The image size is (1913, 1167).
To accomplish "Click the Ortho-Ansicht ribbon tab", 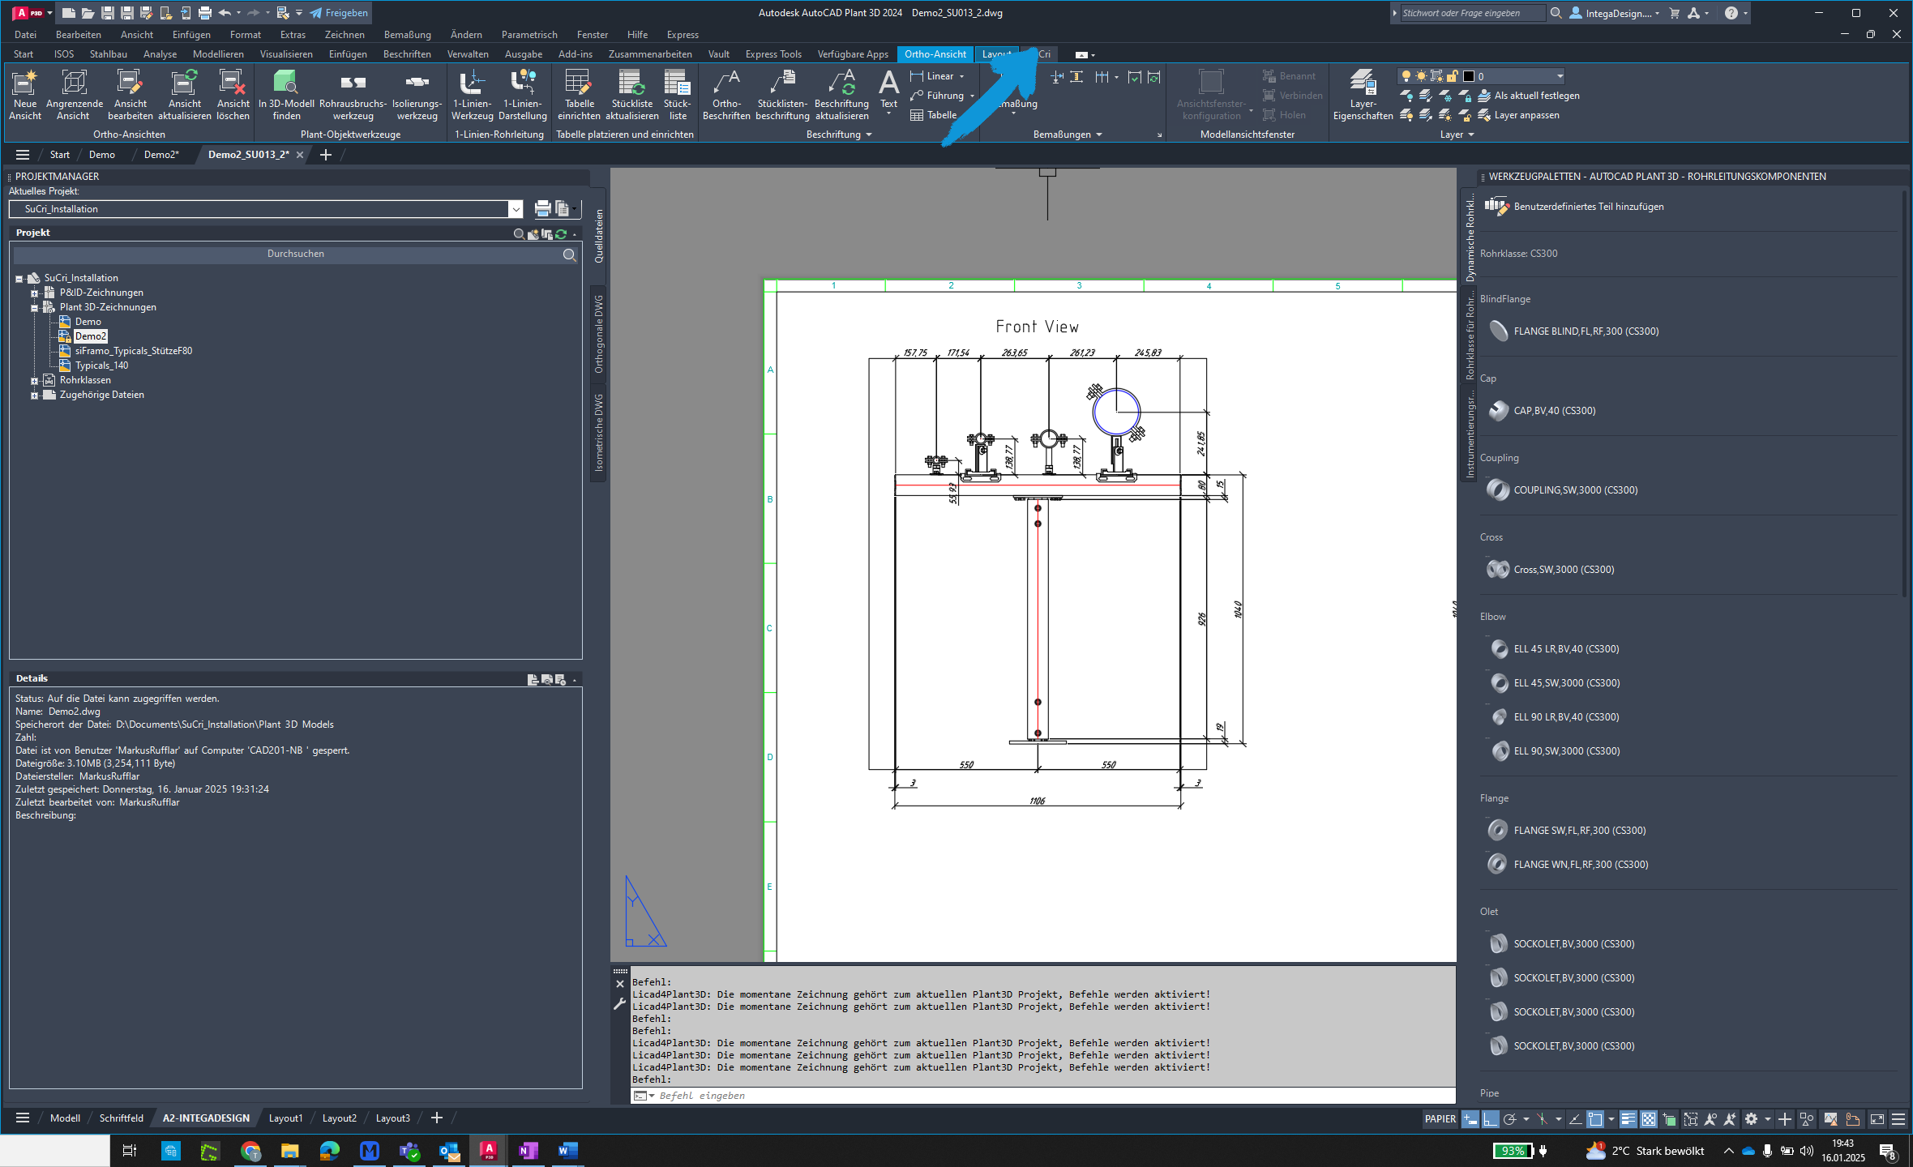I will (x=935, y=53).
